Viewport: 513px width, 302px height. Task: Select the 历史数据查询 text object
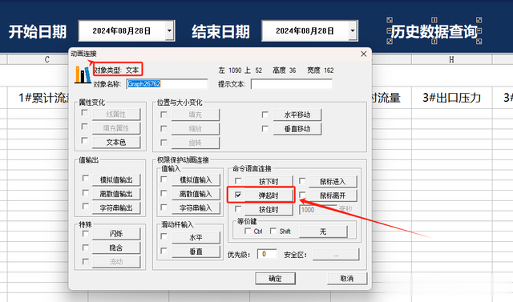[434, 31]
